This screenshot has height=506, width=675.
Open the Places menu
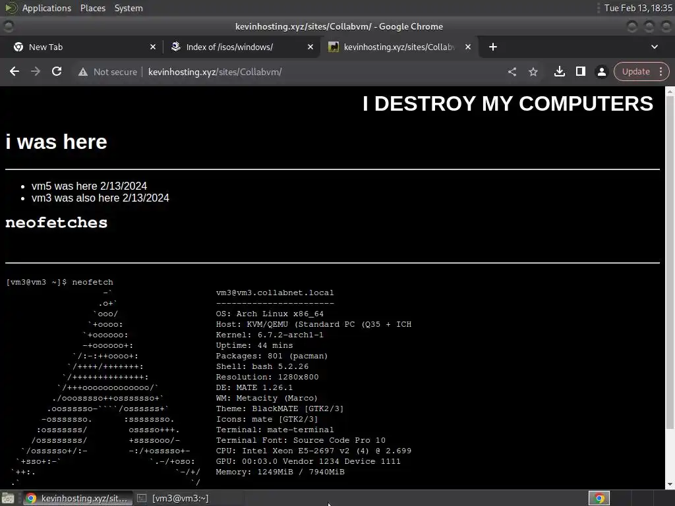[93, 8]
